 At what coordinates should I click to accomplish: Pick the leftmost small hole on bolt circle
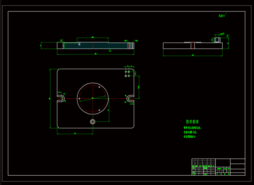click(x=79, y=98)
